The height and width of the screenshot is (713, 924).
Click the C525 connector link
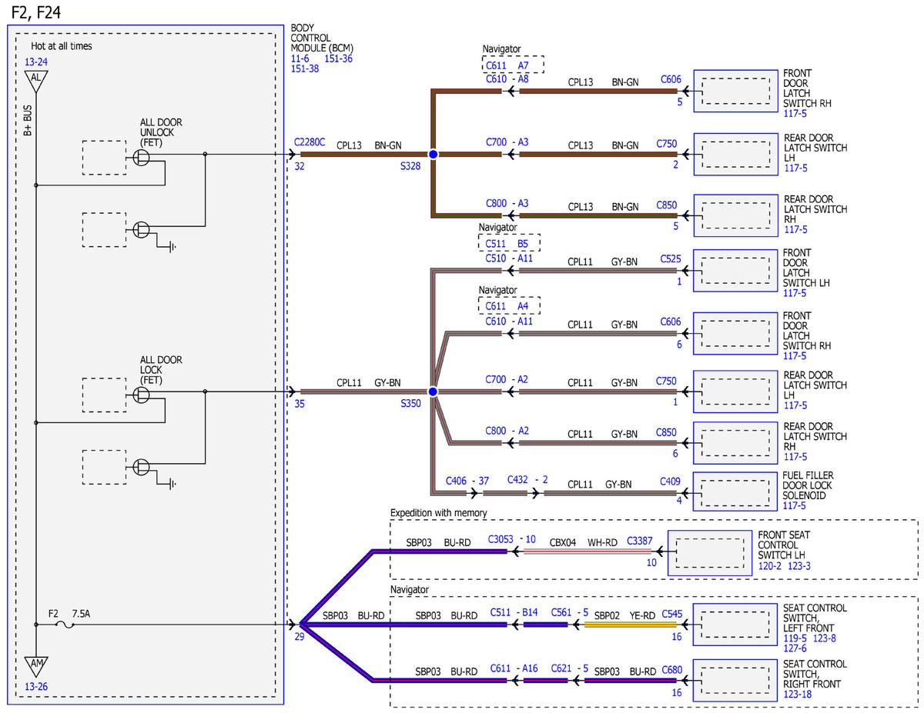[671, 259]
